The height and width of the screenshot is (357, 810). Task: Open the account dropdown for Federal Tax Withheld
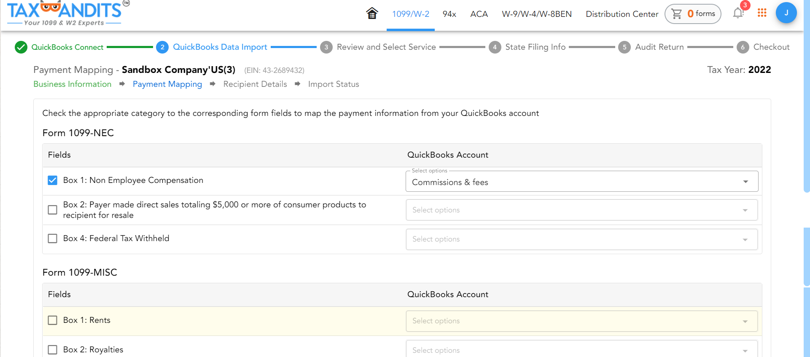pyautogui.click(x=582, y=239)
